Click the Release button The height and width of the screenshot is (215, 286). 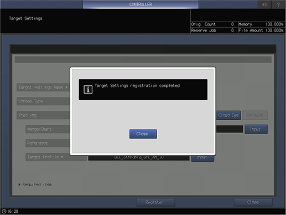point(255,115)
